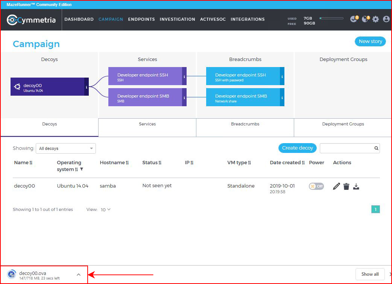Viewport: 392px width, 284px height.
Task: Click the Cymmetria logo
Action: coord(31,20)
